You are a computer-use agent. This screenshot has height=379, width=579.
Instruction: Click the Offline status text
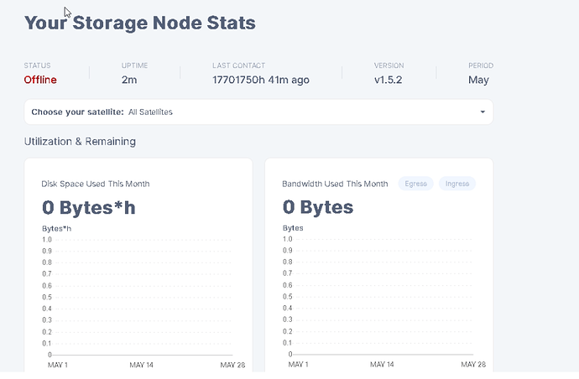[x=40, y=80]
